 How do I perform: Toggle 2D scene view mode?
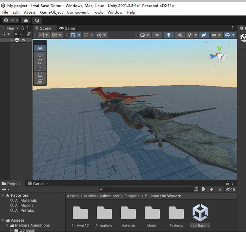(x=157, y=35)
